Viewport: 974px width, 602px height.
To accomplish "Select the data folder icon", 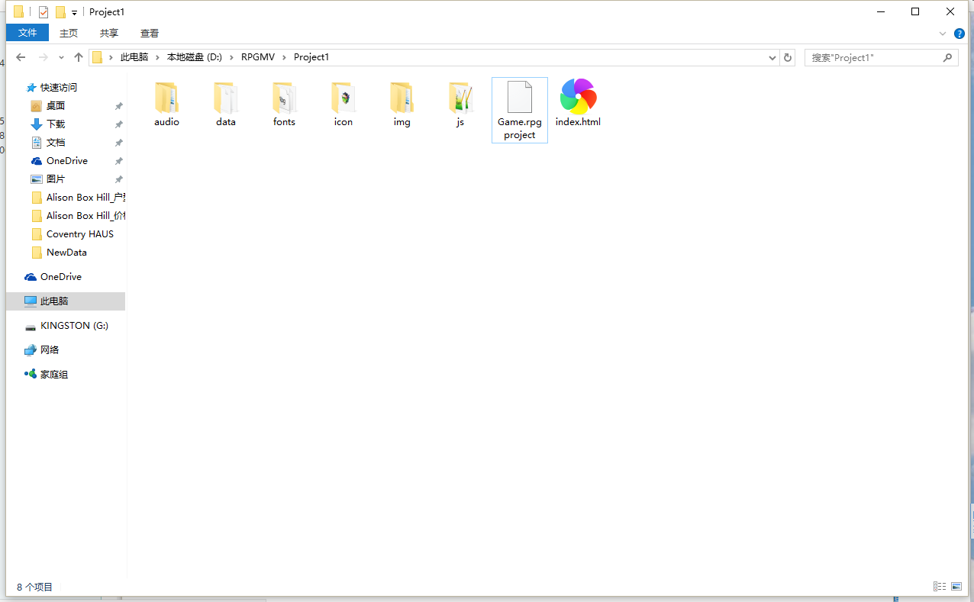I will click(x=225, y=98).
